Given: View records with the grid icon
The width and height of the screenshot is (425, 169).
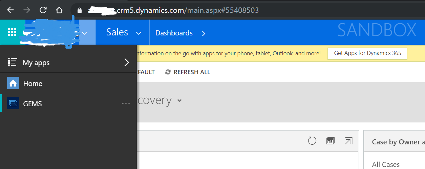Looking at the screenshot, I should point(330,141).
